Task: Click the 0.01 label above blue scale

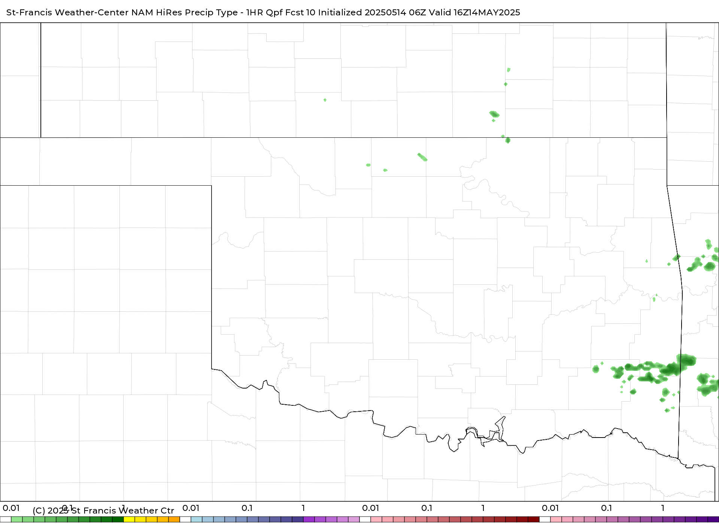Action: point(191,508)
